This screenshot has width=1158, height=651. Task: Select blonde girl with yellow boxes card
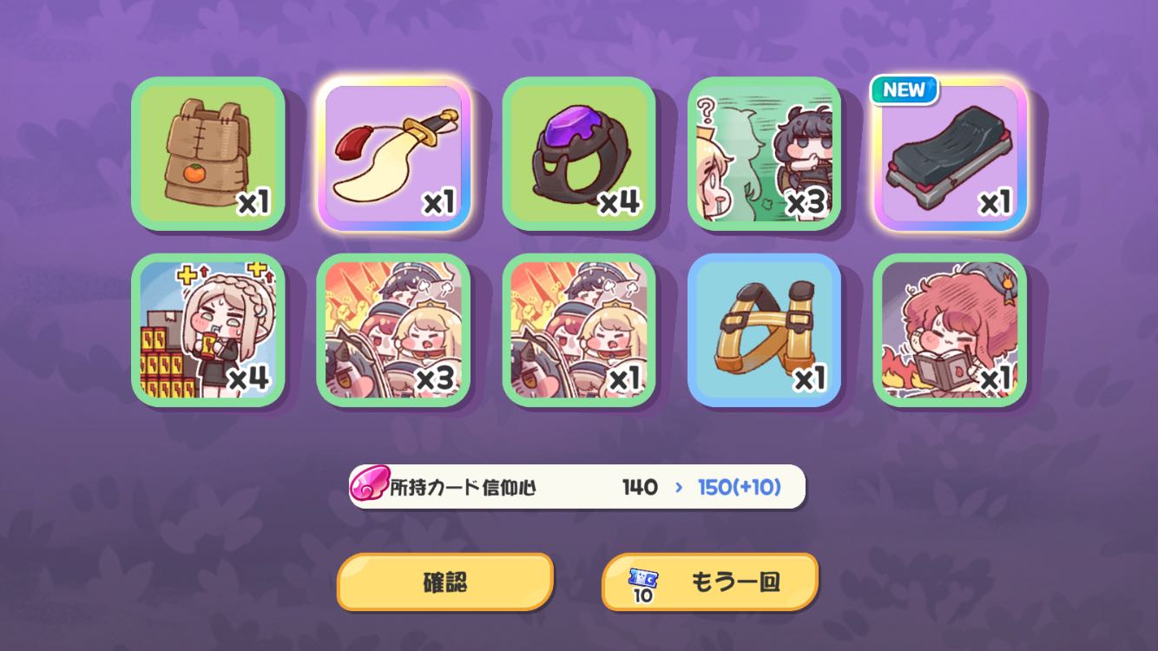(208, 330)
